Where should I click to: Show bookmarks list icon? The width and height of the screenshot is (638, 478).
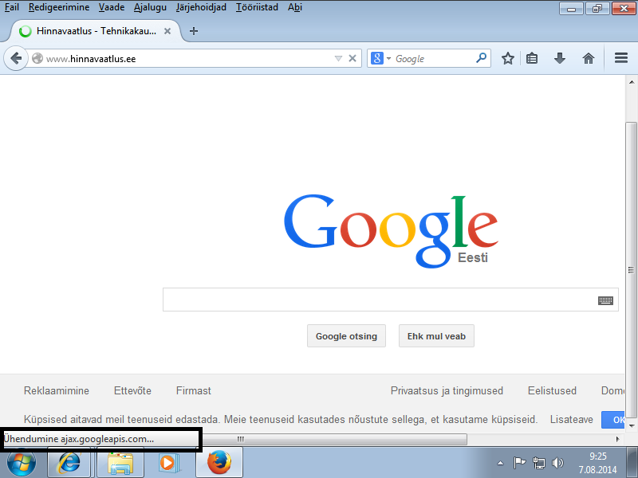(532, 58)
